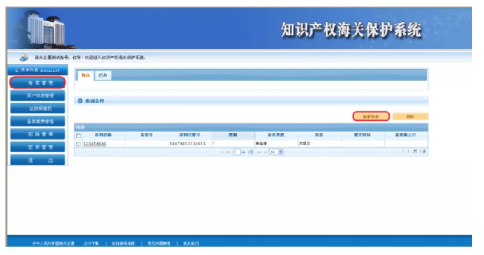484x255 pixels.
Task: Click the 业务类型 column header
Action: (x=276, y=135)
